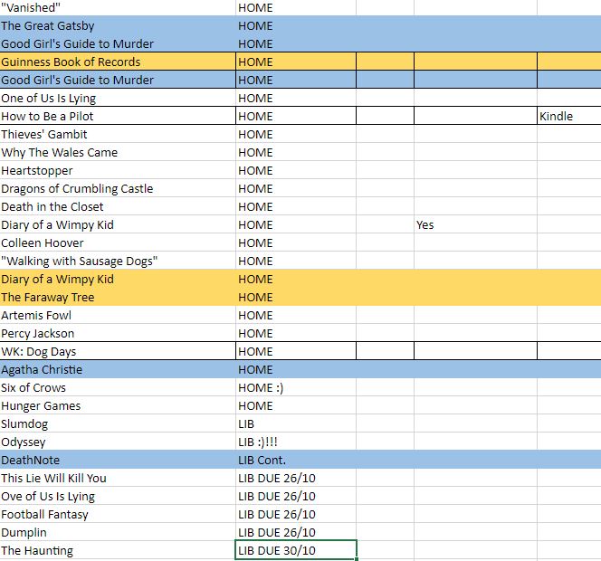The height and width of the screenshot is (561, 601).
Task: Click the One of Us Is Lying cell
Action: [118, 98]
